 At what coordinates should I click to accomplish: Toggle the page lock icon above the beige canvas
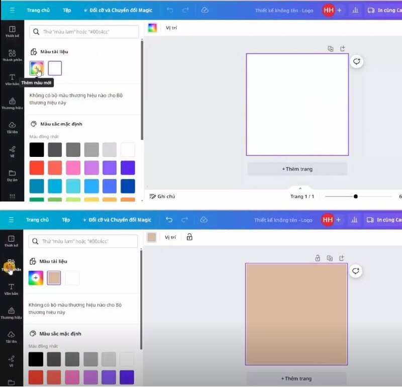317,258
